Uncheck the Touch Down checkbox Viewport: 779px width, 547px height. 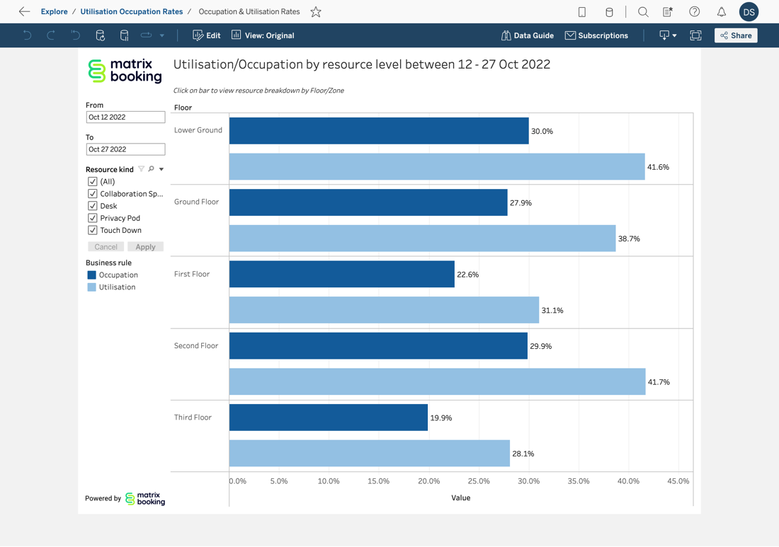click(93, 230)
